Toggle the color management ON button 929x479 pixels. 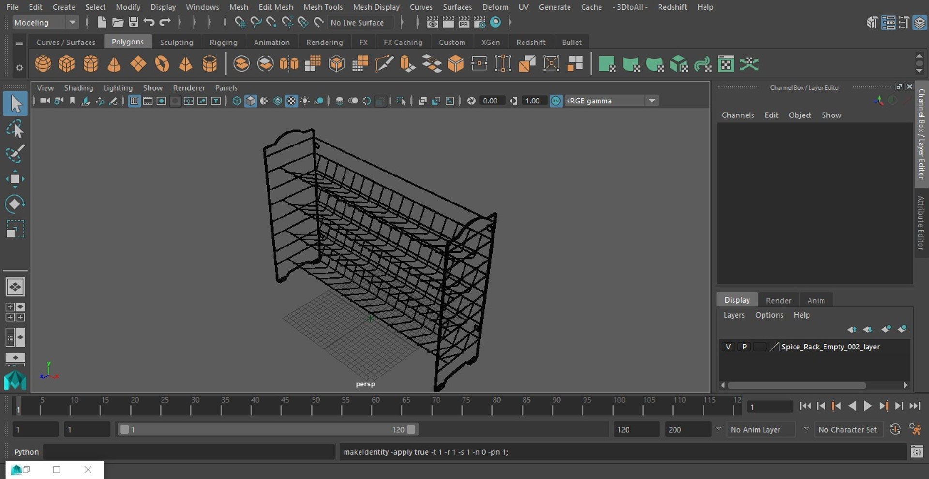pos(556,101)
